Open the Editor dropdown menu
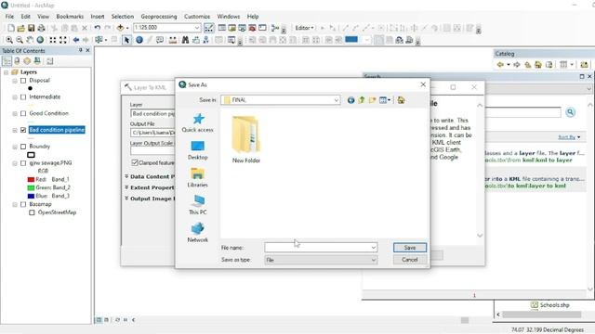595x334 pixels. (x=304, y=28)
